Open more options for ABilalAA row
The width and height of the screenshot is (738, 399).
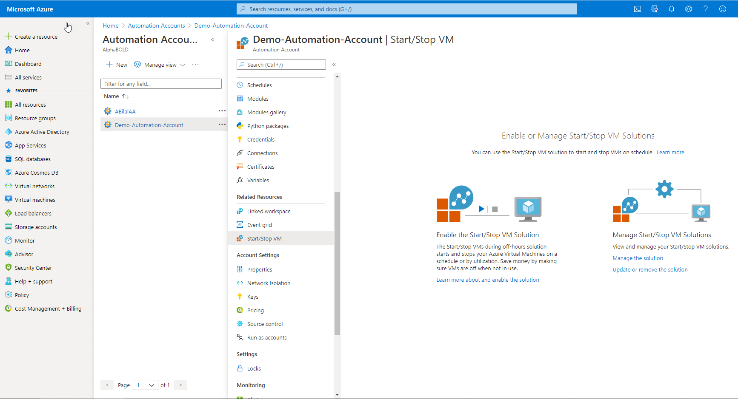click(222, 111)
